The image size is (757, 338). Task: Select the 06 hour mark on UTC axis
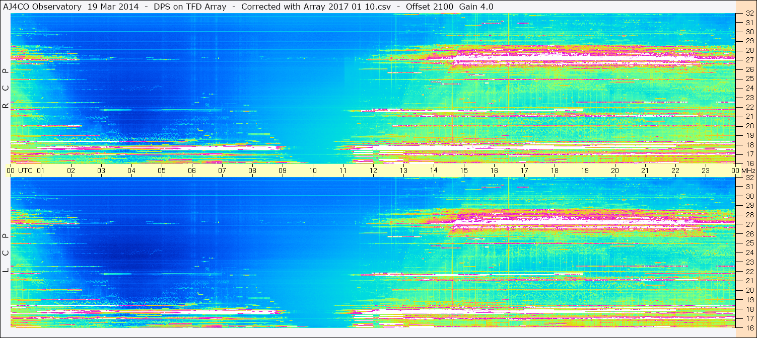click(x=192, y=171)
